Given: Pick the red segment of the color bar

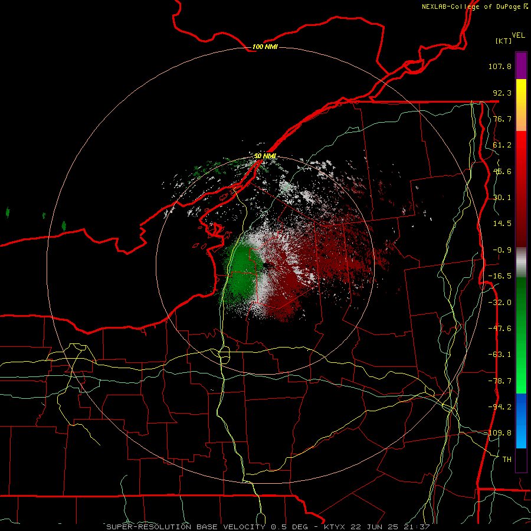Looking at the screenshot, I should tap(521, 189).
